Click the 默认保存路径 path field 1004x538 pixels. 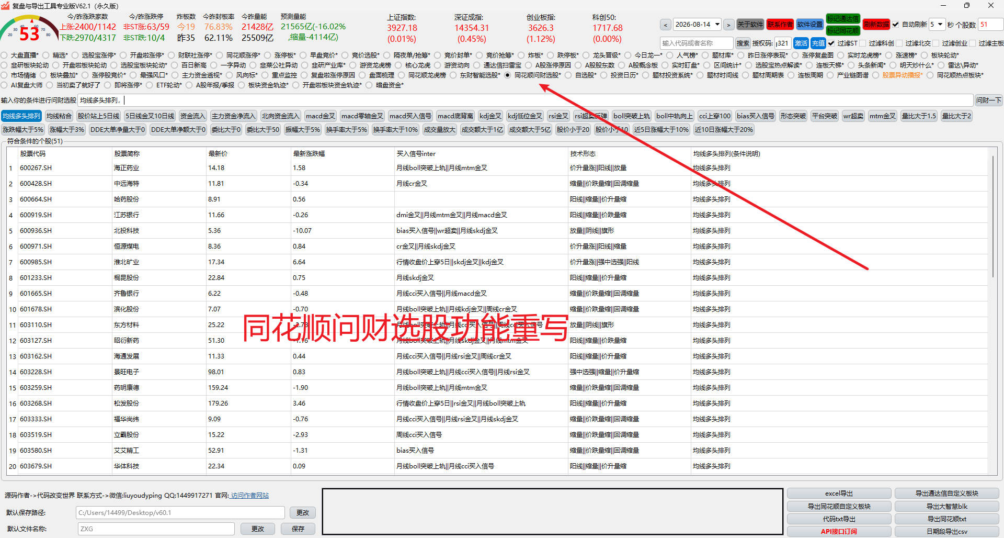(180, 513)
